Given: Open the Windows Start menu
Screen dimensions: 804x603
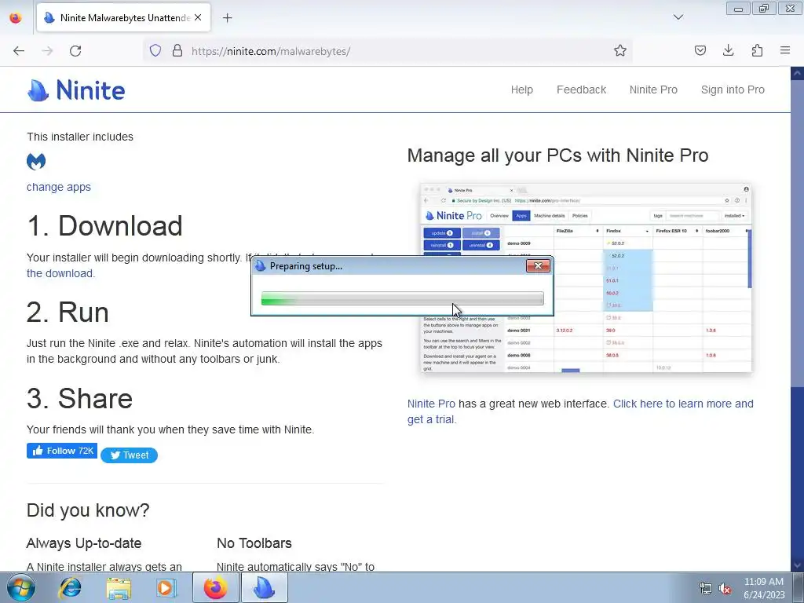Looking at the screenshot, I should click(x=21, y=587).
